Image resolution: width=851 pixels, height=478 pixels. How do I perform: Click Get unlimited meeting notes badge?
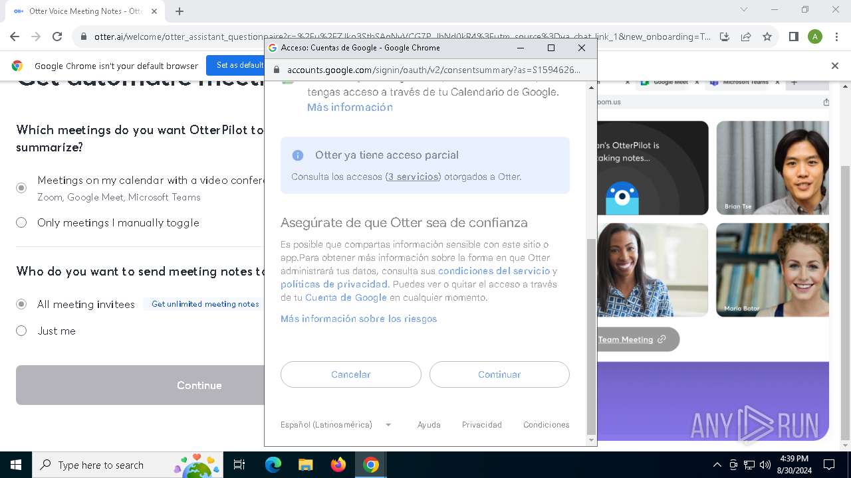pos(205,304)
